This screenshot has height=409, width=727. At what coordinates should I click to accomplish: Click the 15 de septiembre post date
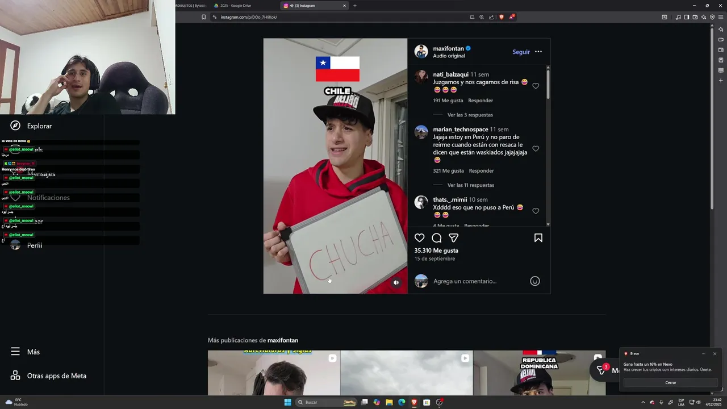point(434,258)
